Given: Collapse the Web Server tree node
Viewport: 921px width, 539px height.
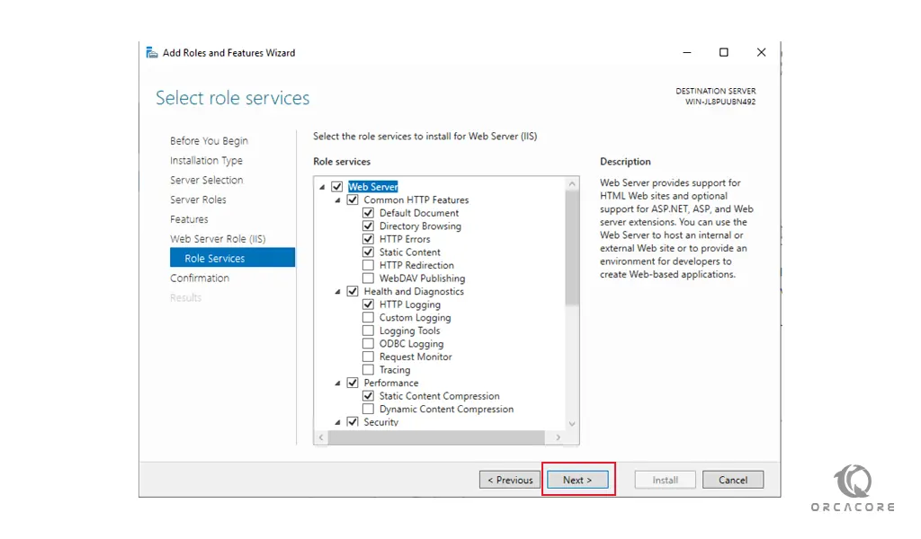Looking at the screenshot, I should [x=322, y=187].
